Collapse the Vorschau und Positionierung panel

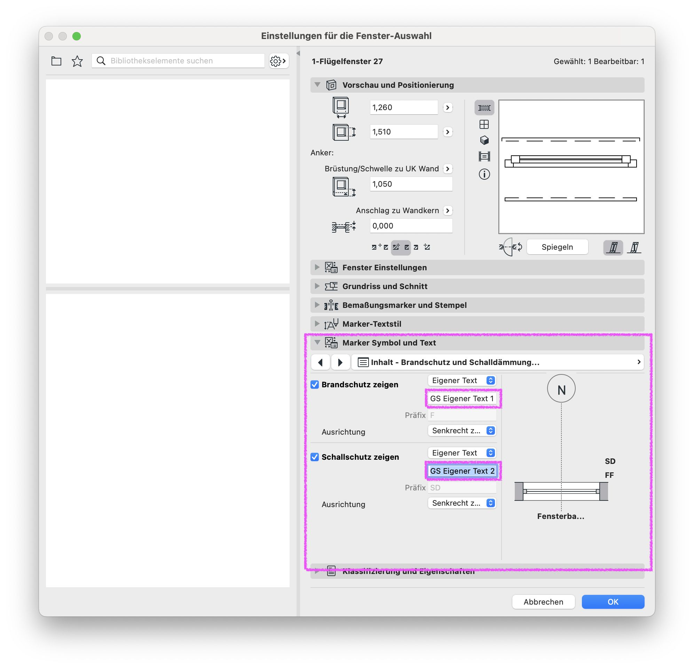click(x=317, y=85)
